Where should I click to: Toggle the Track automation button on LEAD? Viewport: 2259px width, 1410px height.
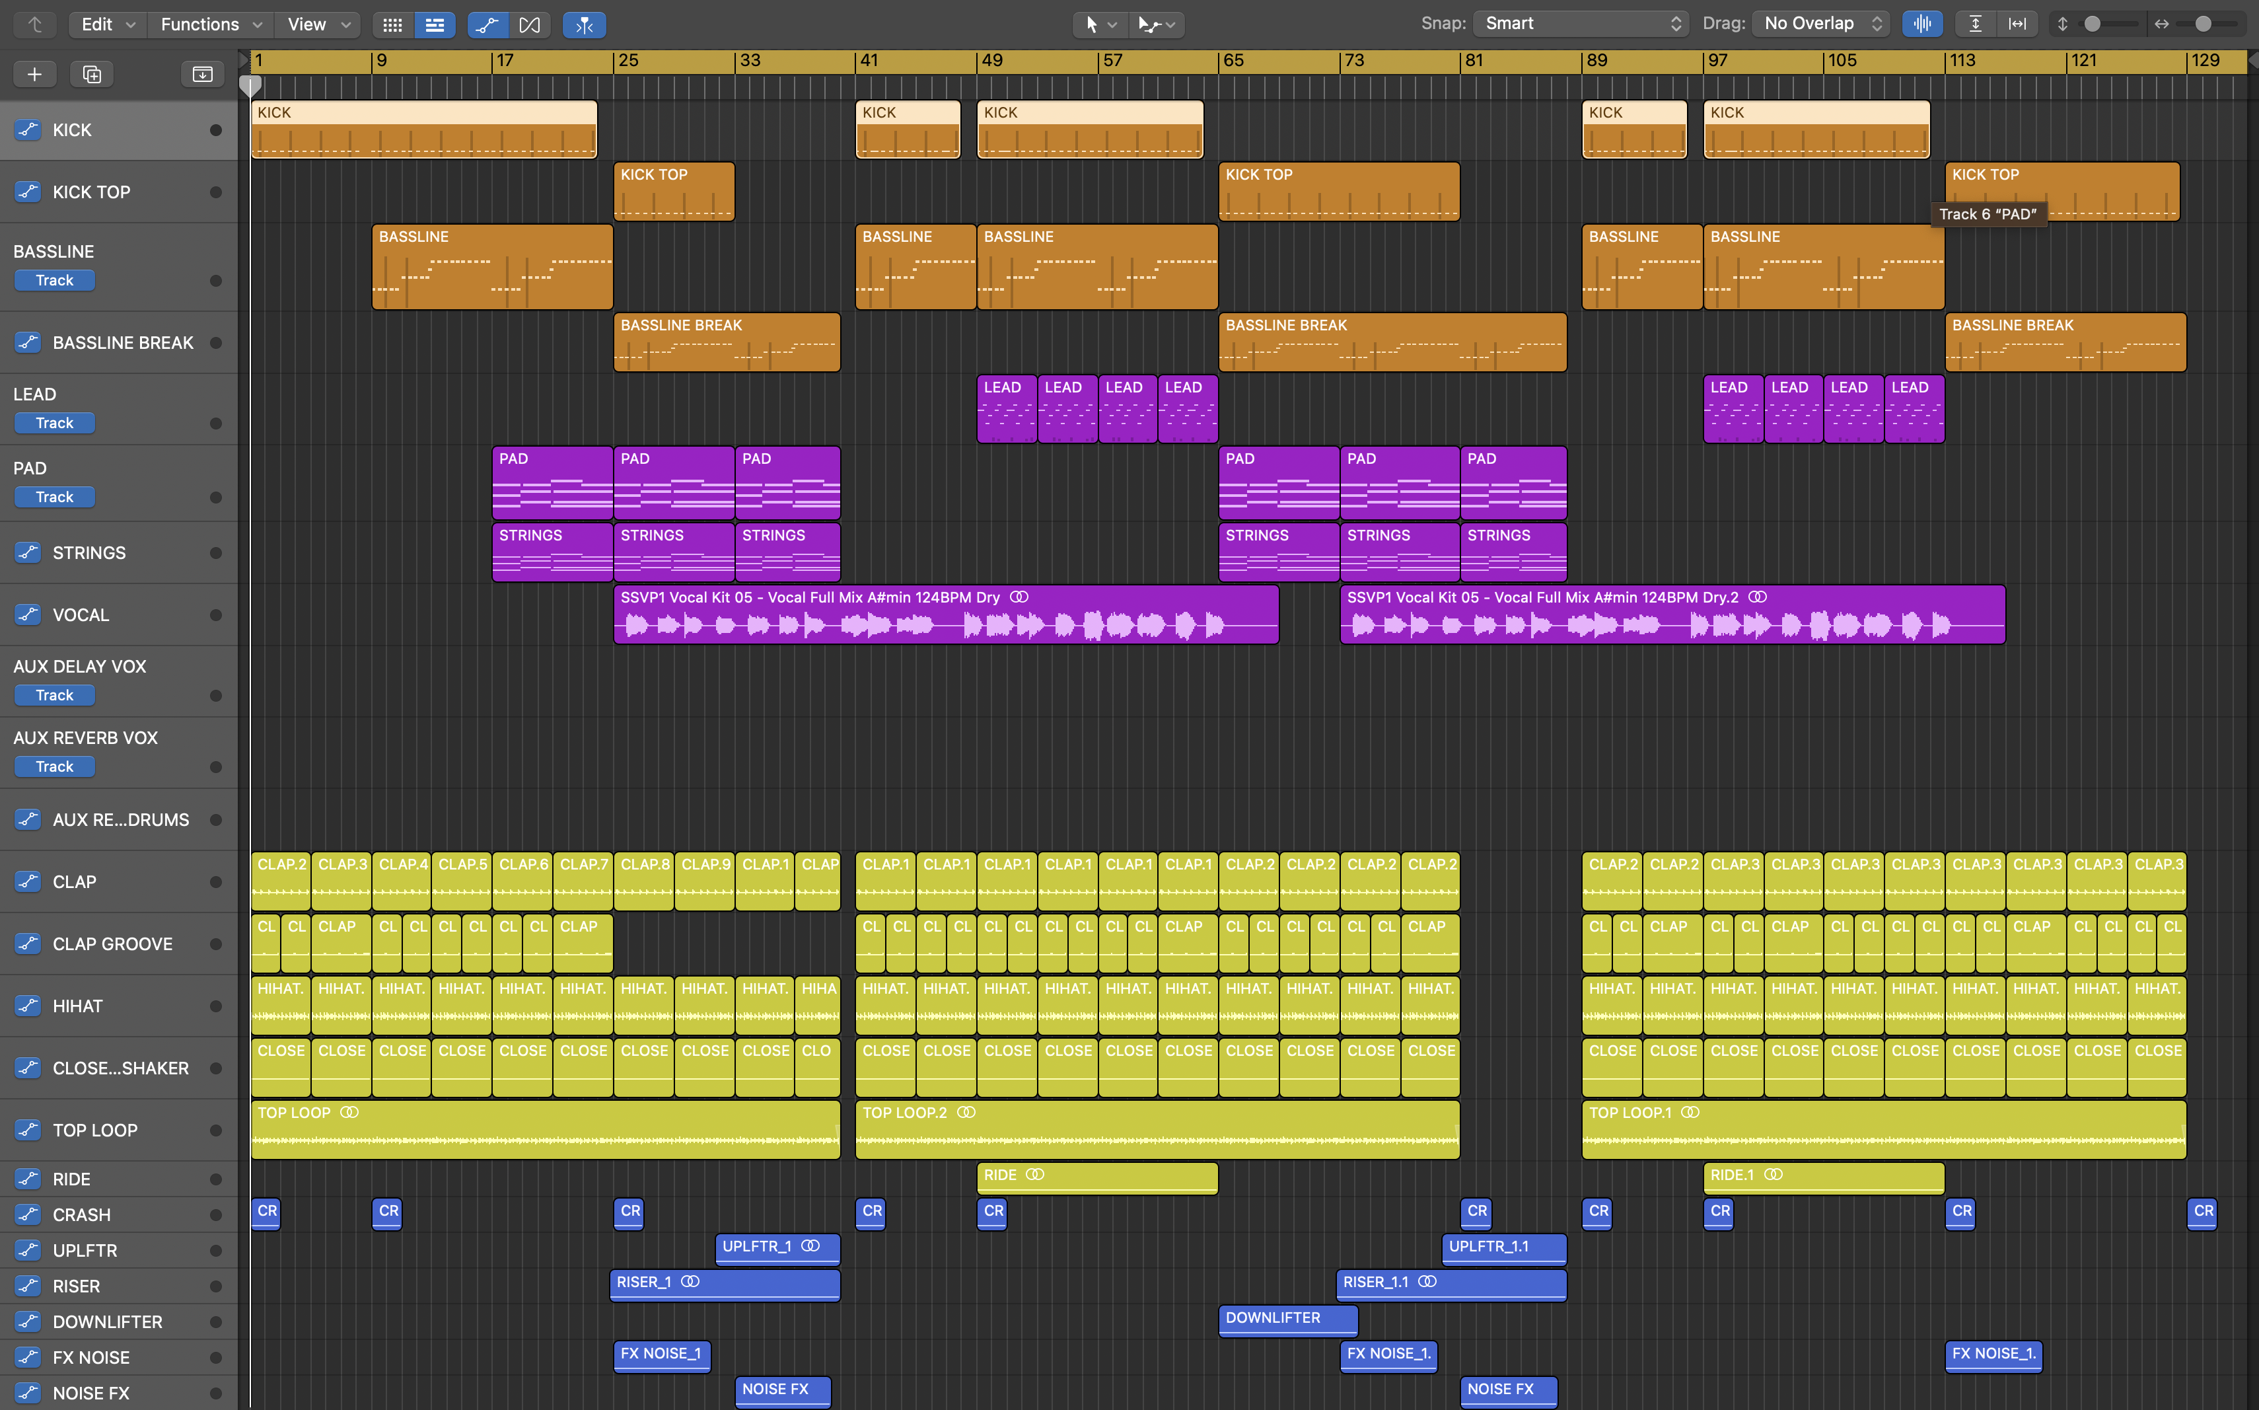pos(54,424)
